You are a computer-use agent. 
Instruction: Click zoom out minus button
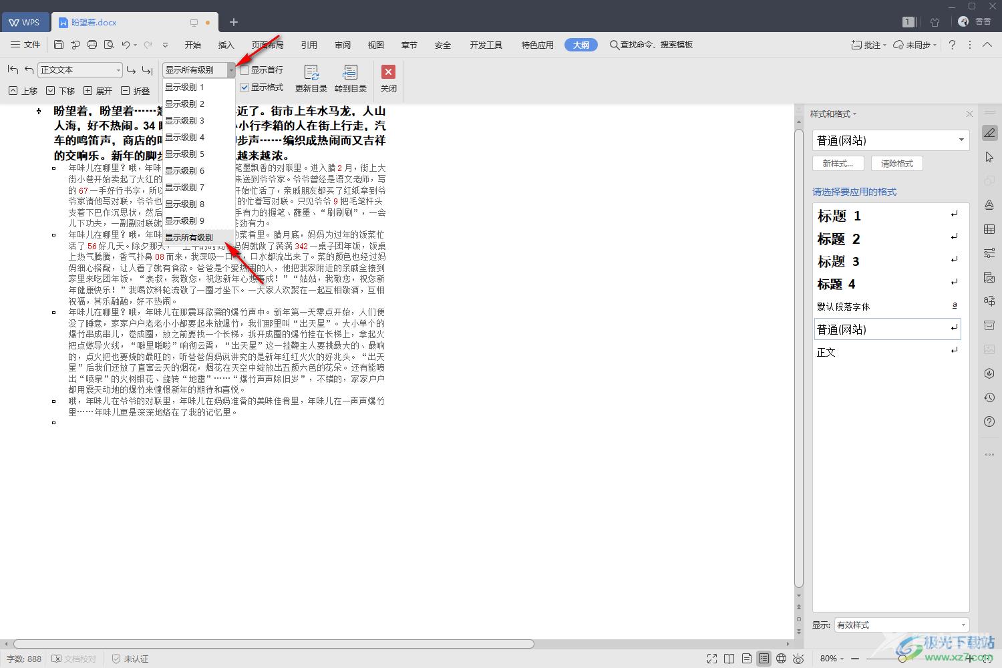pos(856,659)
